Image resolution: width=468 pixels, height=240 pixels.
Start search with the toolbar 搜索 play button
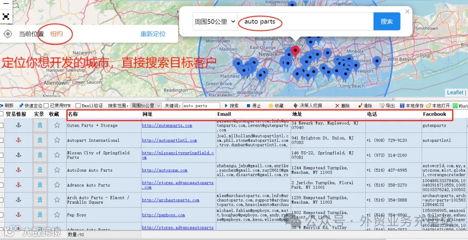pos(231,106)
